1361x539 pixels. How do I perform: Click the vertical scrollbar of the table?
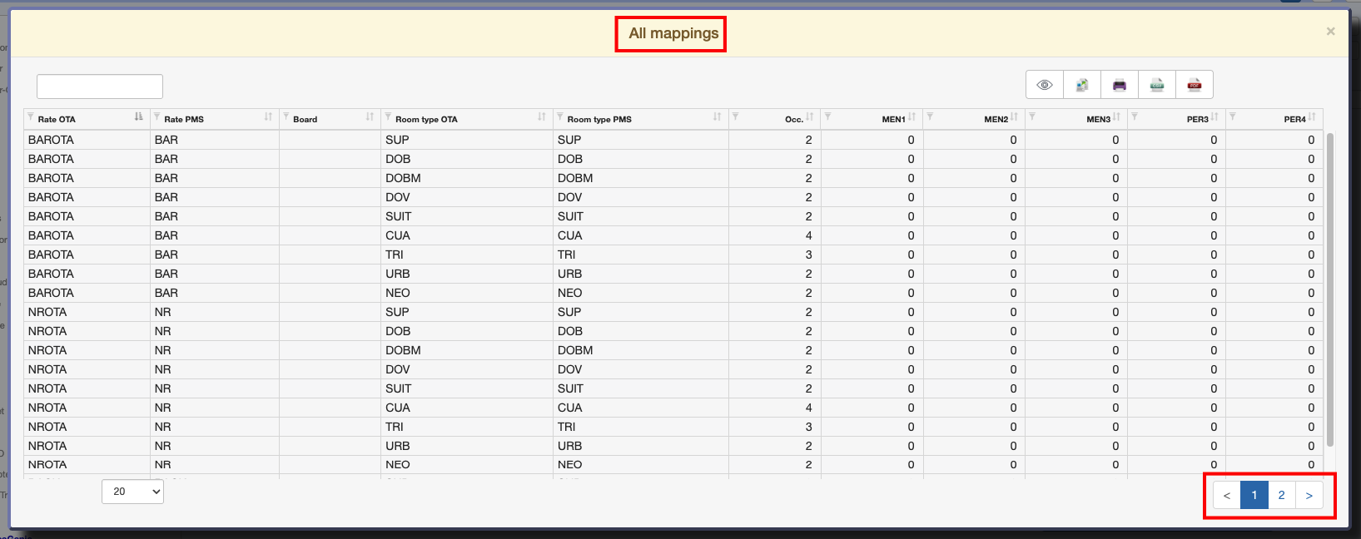1330,291
